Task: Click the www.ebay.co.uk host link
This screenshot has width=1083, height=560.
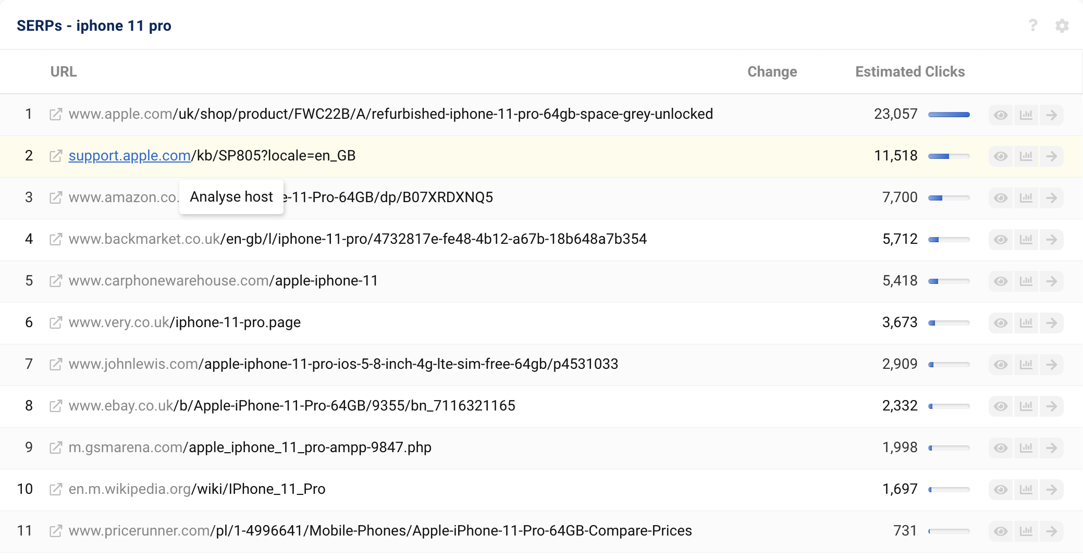Action: point(121,406)
